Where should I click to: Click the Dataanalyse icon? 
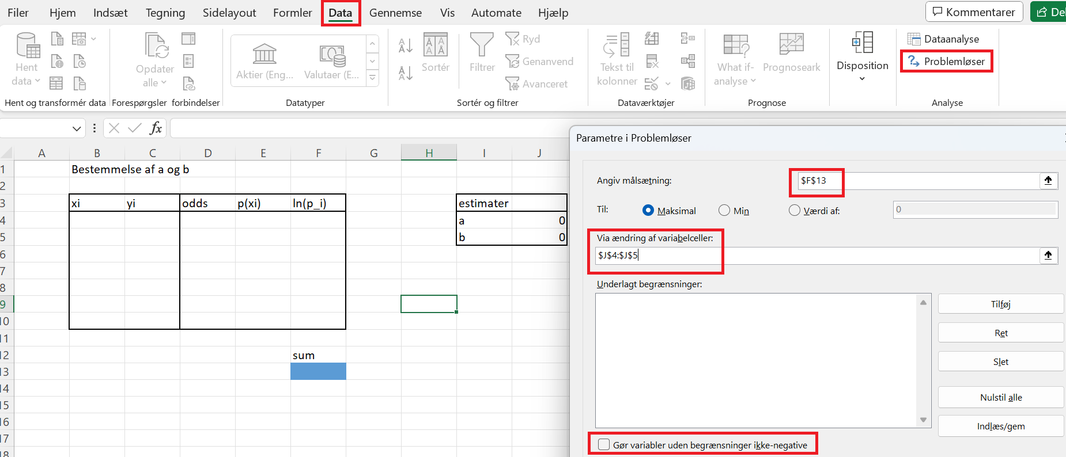tap(914, 39)
